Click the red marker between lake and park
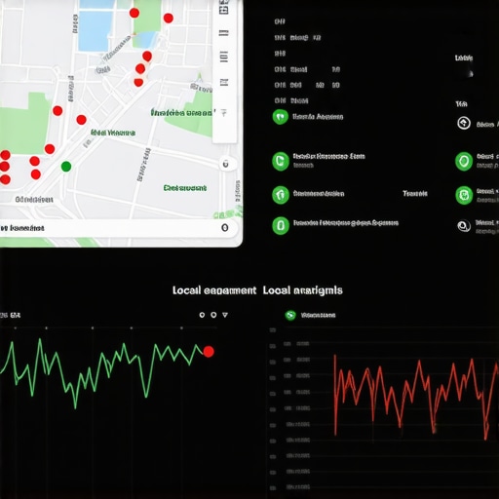 (134, 13)
